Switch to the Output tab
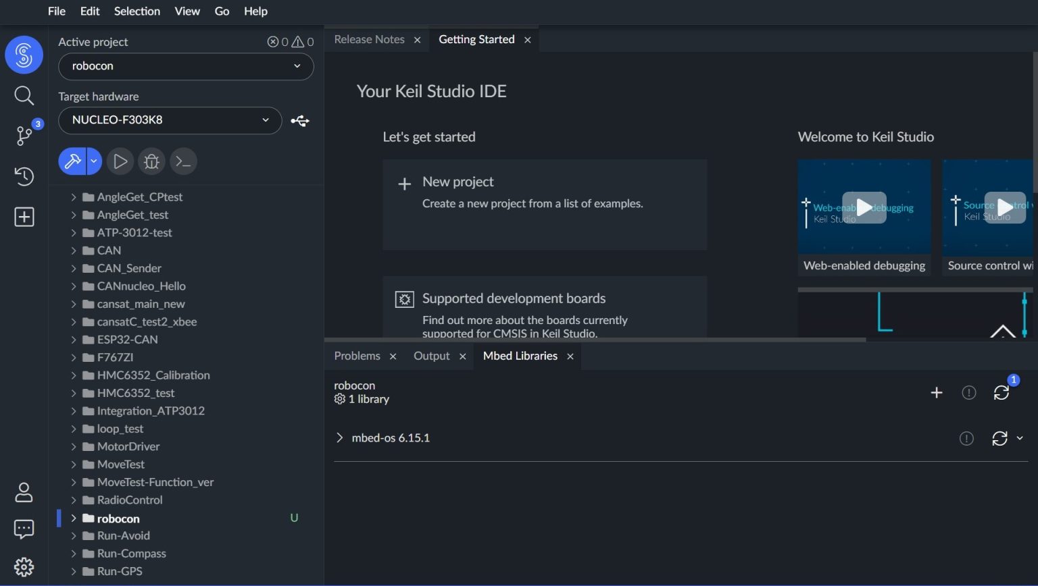The width and height of the screenshot is (1038, 586). coord(431,356)
